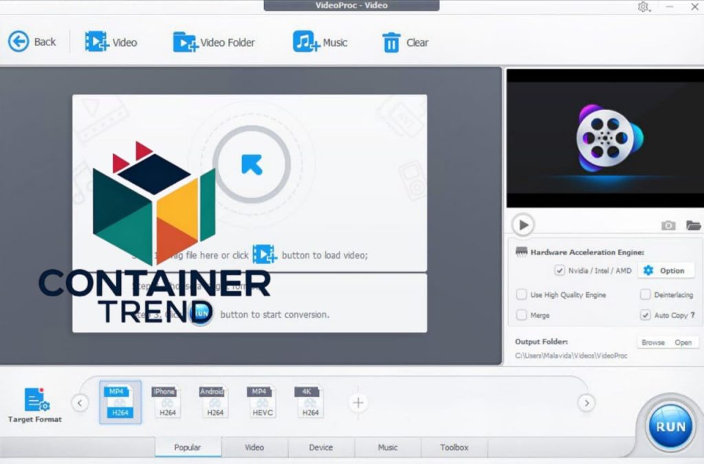The height and width of the screenshot is (464, 704).
Task: Click the load-video icon in the drop area
Action: tap(265, 254)
